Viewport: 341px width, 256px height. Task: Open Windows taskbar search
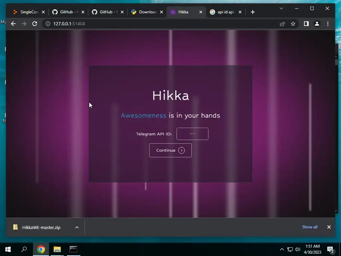(x=24, y=249)
